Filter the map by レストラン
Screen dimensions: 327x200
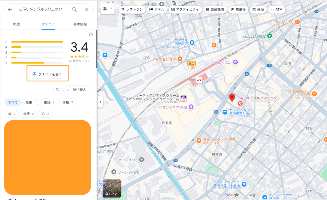[132, 10]
